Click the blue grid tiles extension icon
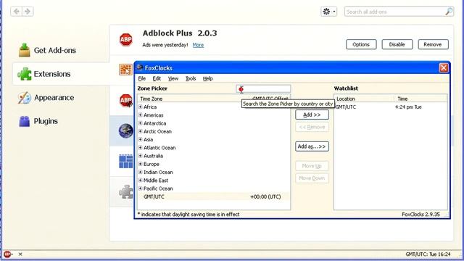The image size is (464, 261). (125, 161)
